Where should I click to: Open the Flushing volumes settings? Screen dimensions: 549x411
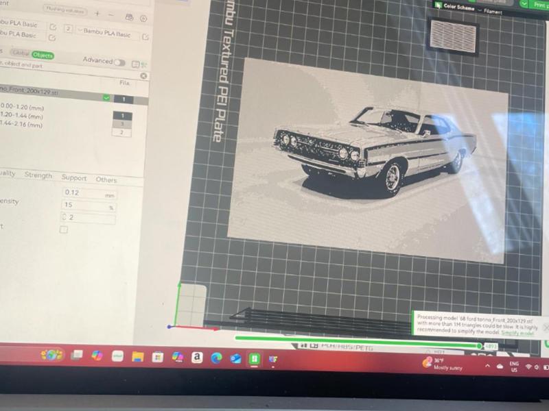(64, 10)
